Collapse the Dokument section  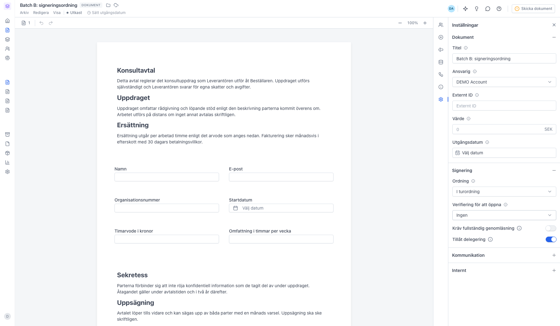(554, 37)
